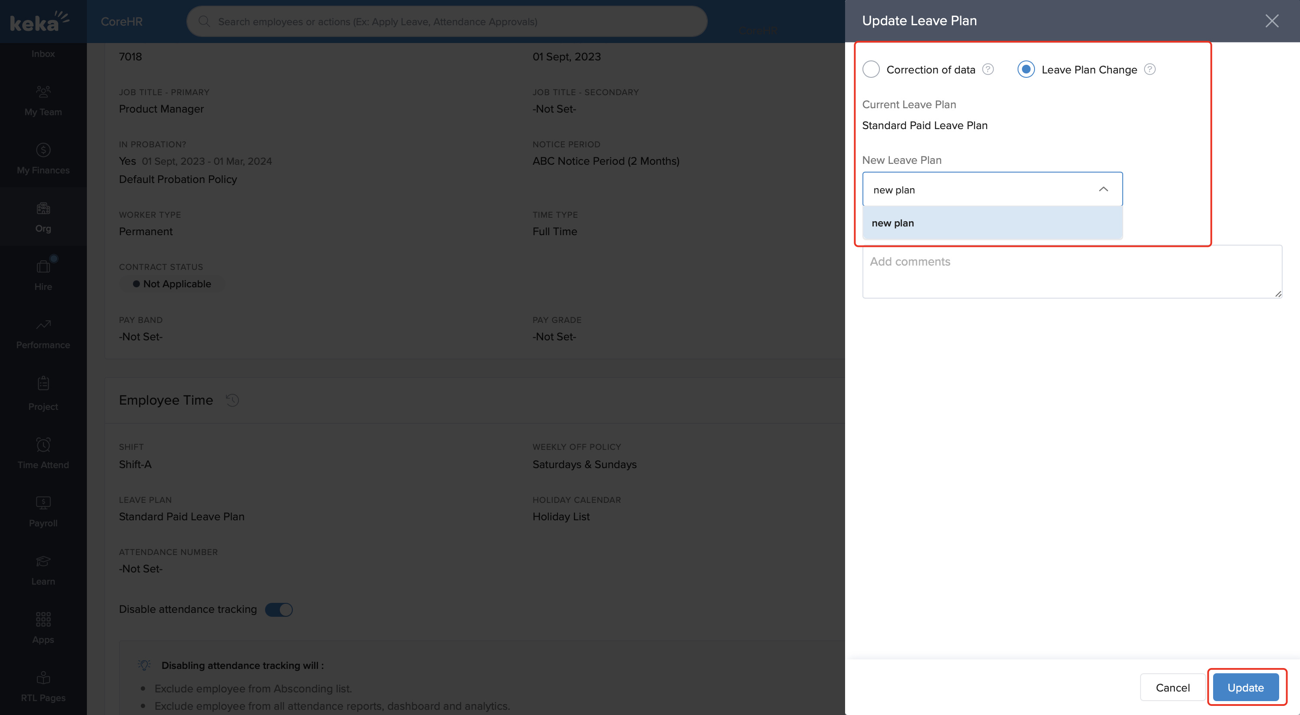Screen dimensions: 1300x715
Task: Click 'Not Applicable' contract status badge
Action: tap(172, 284)
